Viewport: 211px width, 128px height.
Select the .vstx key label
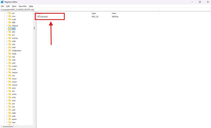tap(14, 100)
